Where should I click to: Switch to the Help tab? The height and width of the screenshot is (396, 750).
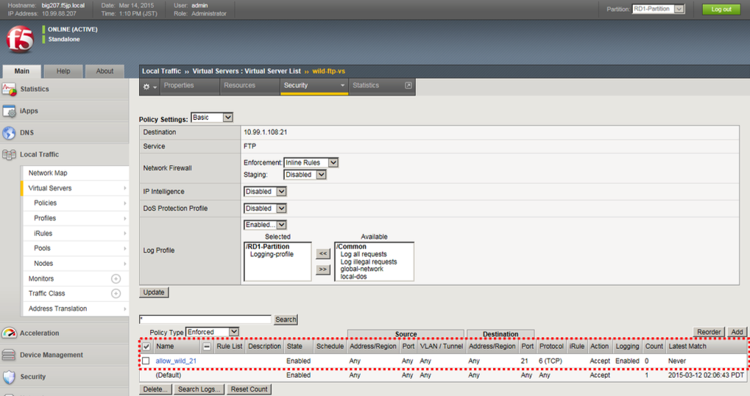(x=63, y=71)
